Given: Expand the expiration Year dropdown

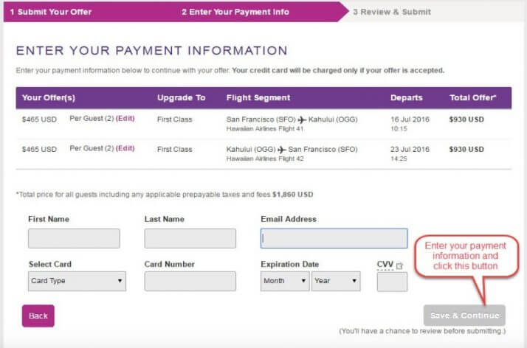Looking at the screenshot, I should click(x=336, y=281).
